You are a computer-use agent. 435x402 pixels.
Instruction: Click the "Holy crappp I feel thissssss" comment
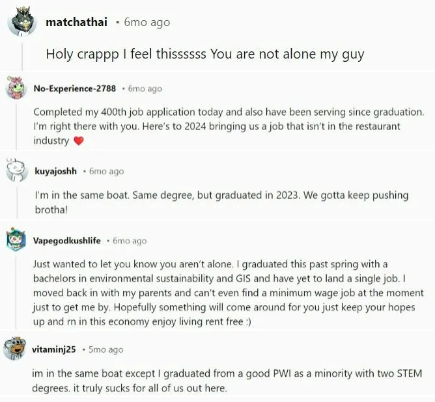[204, 54]
